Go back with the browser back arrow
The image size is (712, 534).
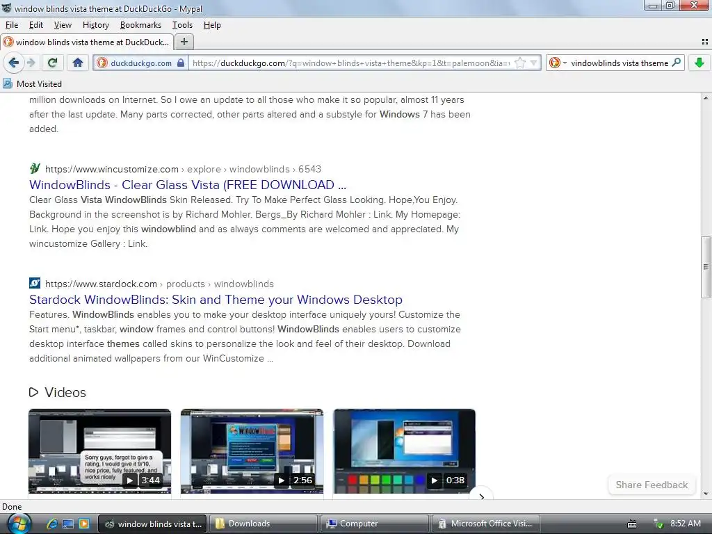13,63
